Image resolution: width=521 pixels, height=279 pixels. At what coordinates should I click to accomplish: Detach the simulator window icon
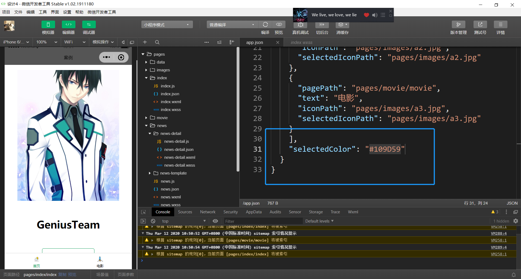click(132, 42)
